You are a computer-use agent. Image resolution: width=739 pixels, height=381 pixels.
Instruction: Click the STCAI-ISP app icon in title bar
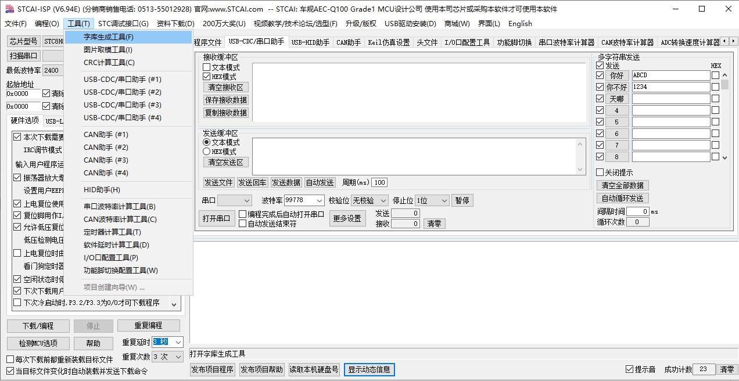9,9
